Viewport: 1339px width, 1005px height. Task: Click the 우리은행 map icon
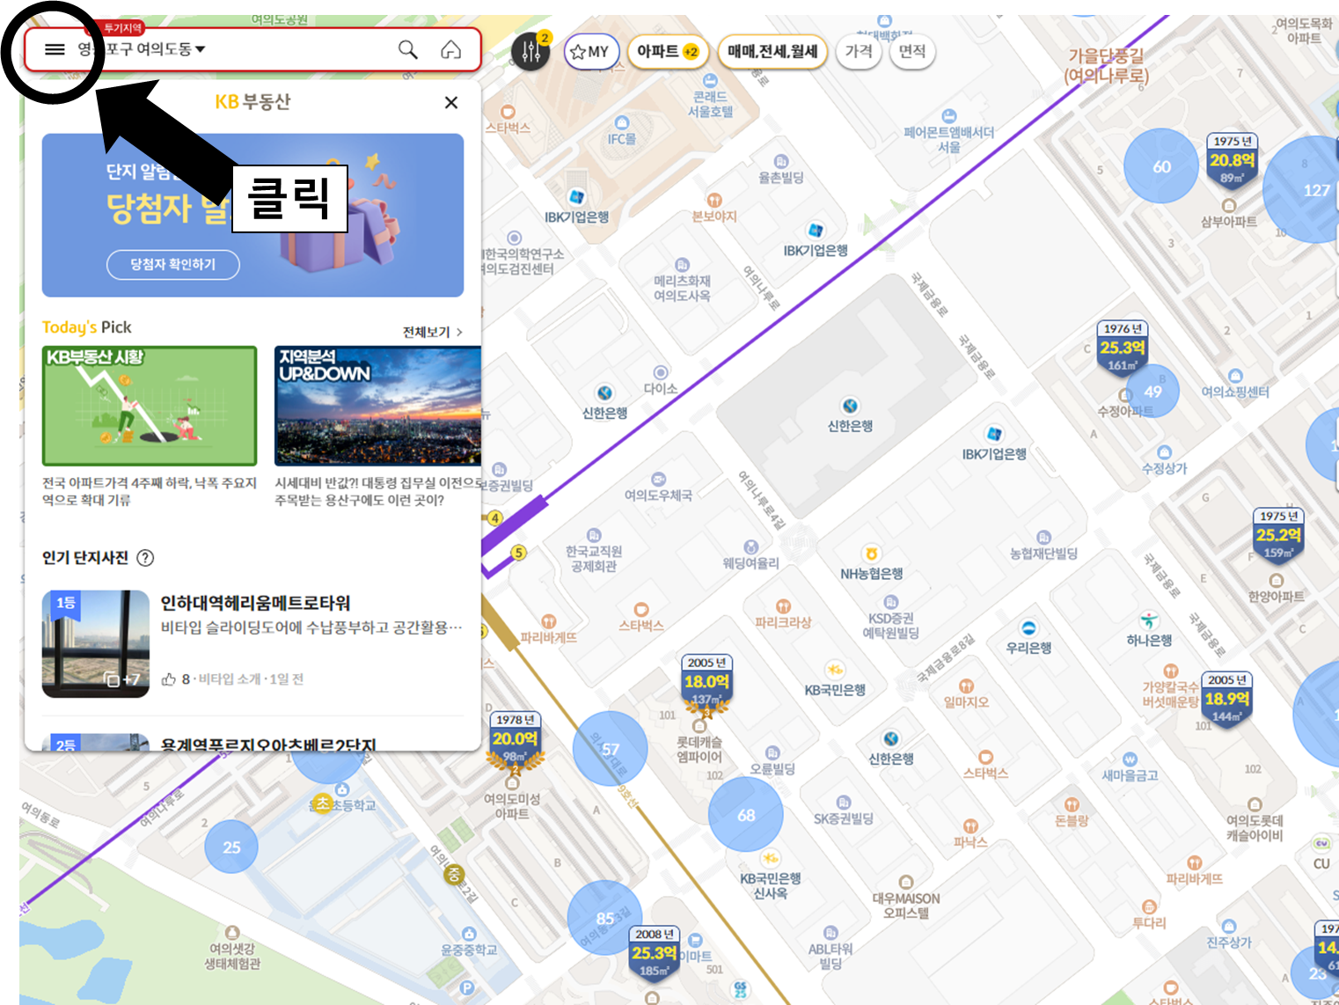pos(1028,628)
